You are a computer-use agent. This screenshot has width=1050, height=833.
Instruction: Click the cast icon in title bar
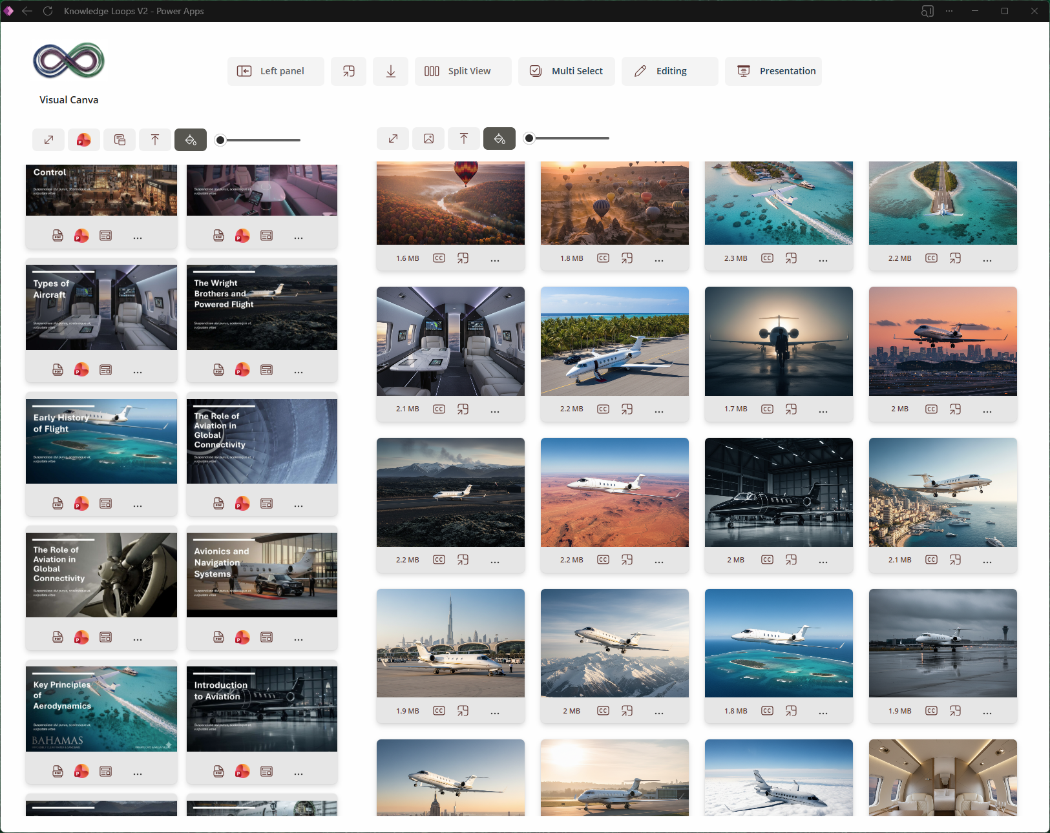[927, 11]
